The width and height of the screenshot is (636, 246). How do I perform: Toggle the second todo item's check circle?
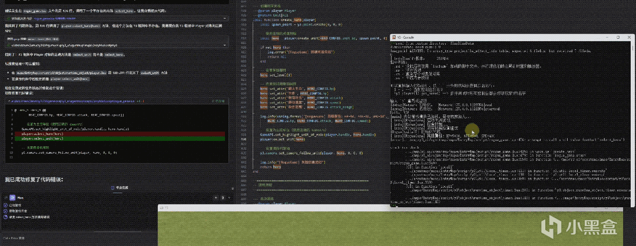[6, 211]
